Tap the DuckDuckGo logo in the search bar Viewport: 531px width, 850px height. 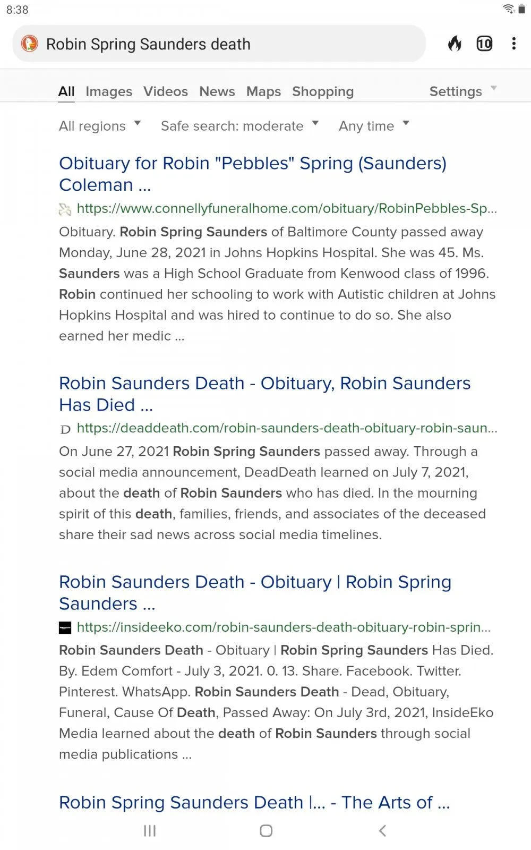tap(30, 44)
